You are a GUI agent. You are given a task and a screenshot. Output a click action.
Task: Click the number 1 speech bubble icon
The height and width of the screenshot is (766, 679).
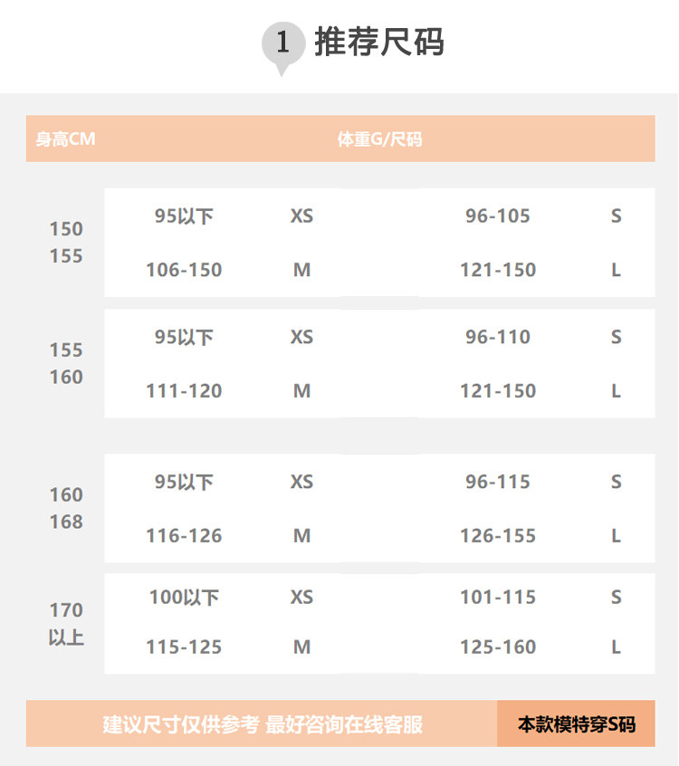282,43
